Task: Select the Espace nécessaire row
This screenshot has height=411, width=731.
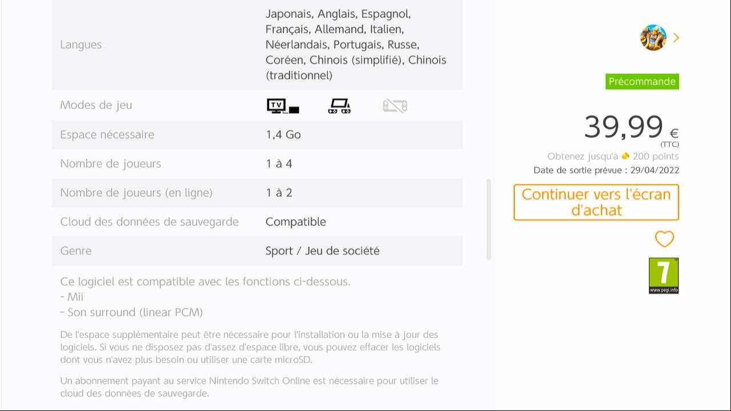Action: click(257, 135)
